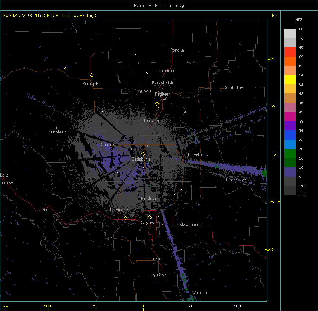Click the dBZ legend heading

click(299, 20)
